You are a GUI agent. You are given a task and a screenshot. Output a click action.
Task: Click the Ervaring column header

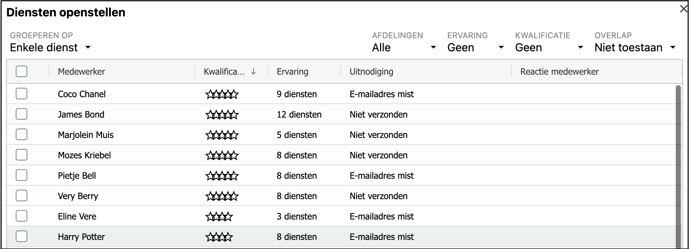click(x=292, y=72)
